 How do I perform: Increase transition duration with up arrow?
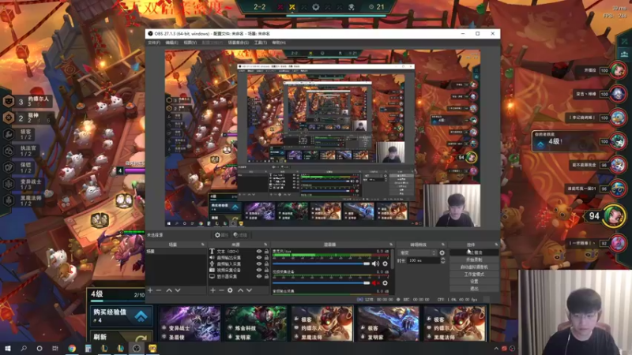click(442, 260)
